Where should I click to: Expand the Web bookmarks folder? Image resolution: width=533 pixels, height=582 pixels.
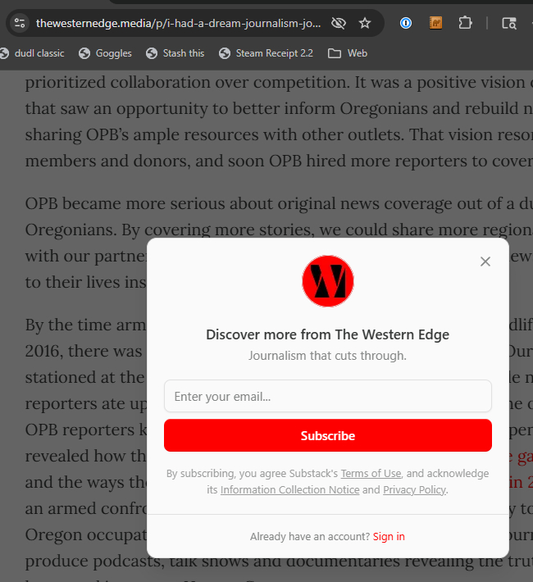[x=347, y=53]
